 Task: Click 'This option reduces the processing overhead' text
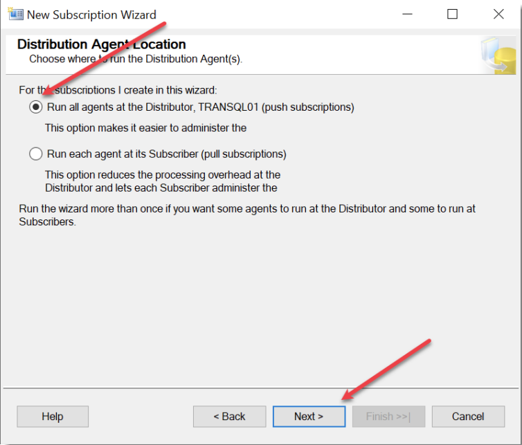(x=163, y=181)
